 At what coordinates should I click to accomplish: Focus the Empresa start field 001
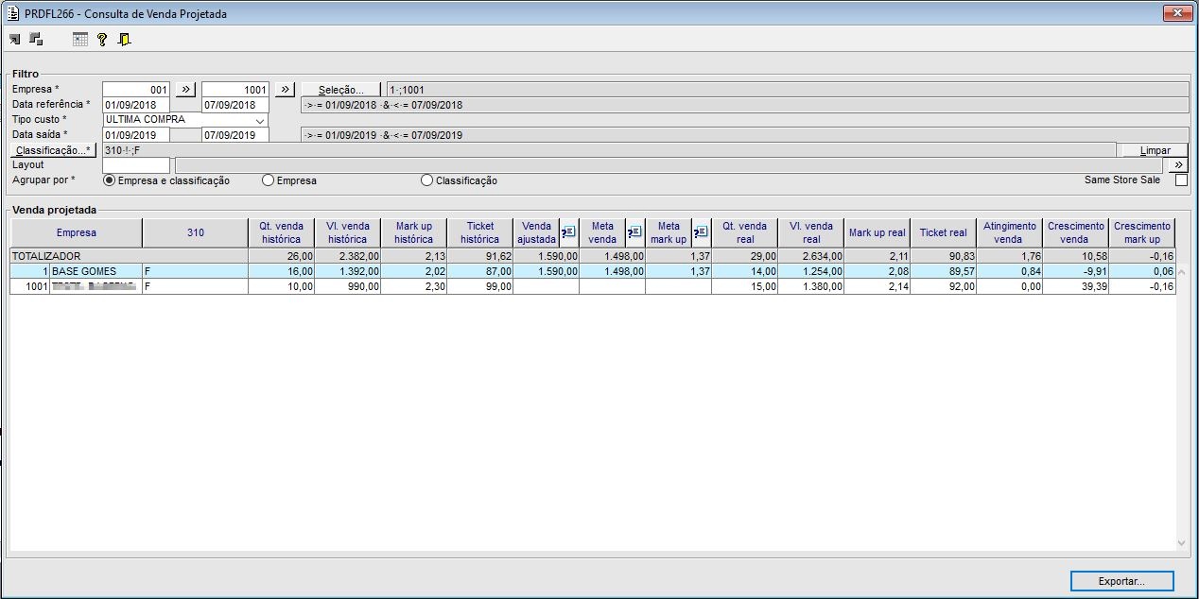136,90
